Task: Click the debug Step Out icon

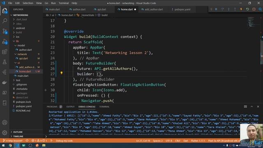Action: [235, 9]
